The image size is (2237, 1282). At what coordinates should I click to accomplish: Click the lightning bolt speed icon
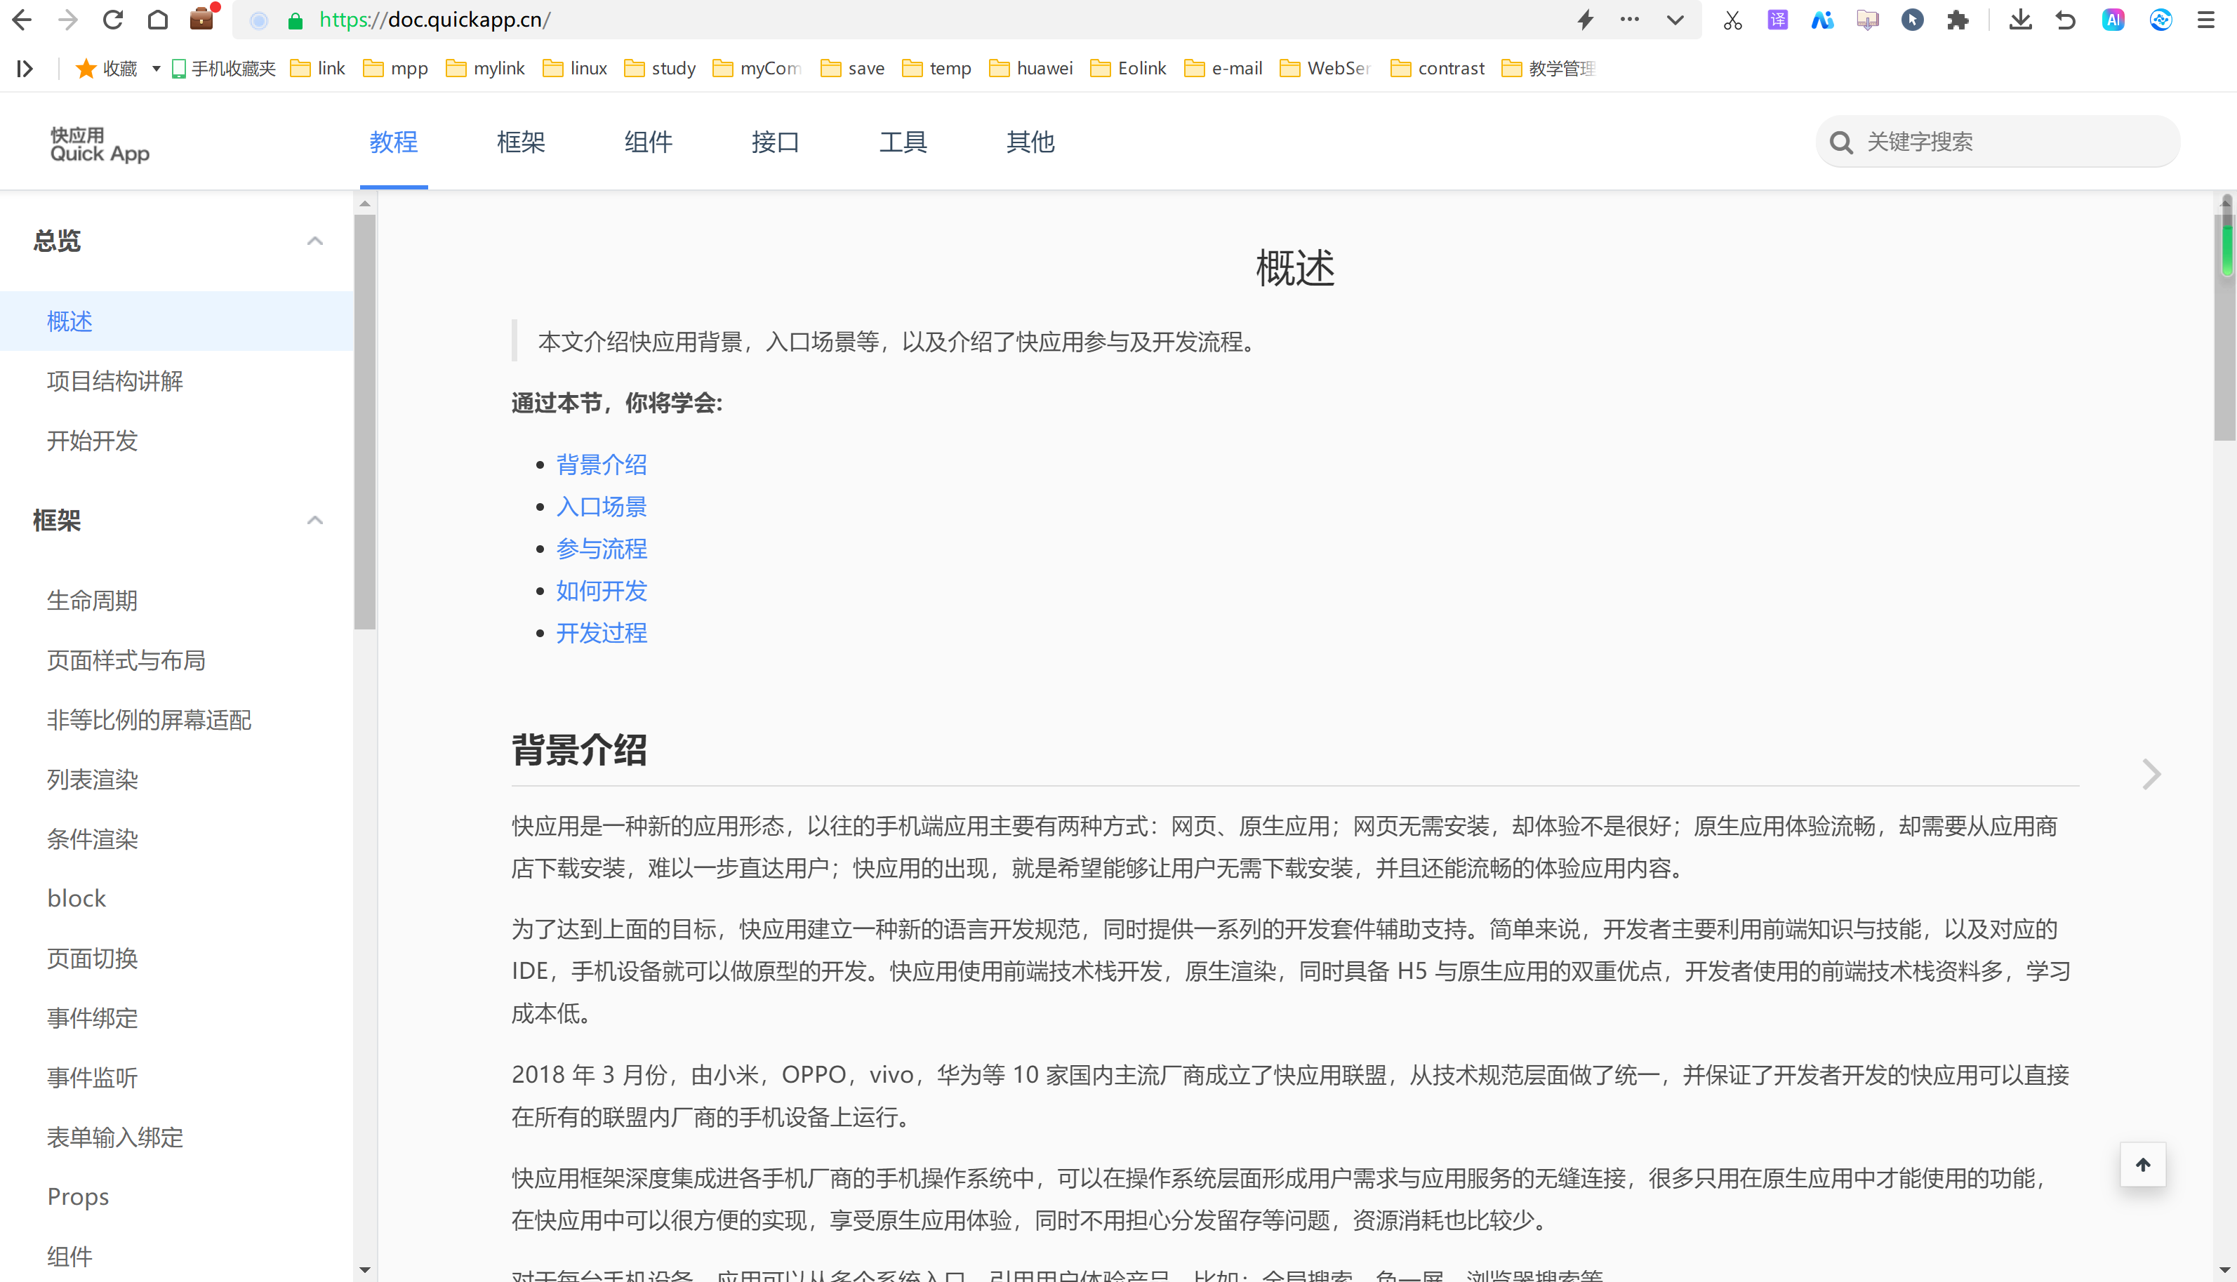point(1586,20)
